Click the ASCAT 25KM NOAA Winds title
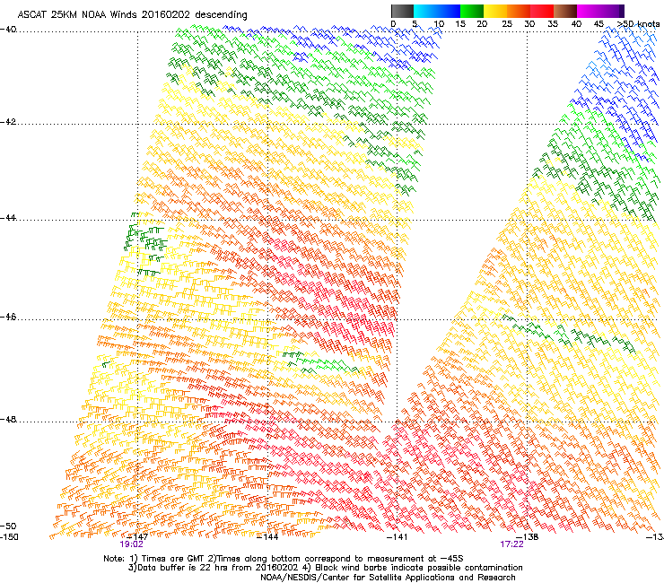Image resolution: width=664 pixels, height=583 pixels. point(132,14)
